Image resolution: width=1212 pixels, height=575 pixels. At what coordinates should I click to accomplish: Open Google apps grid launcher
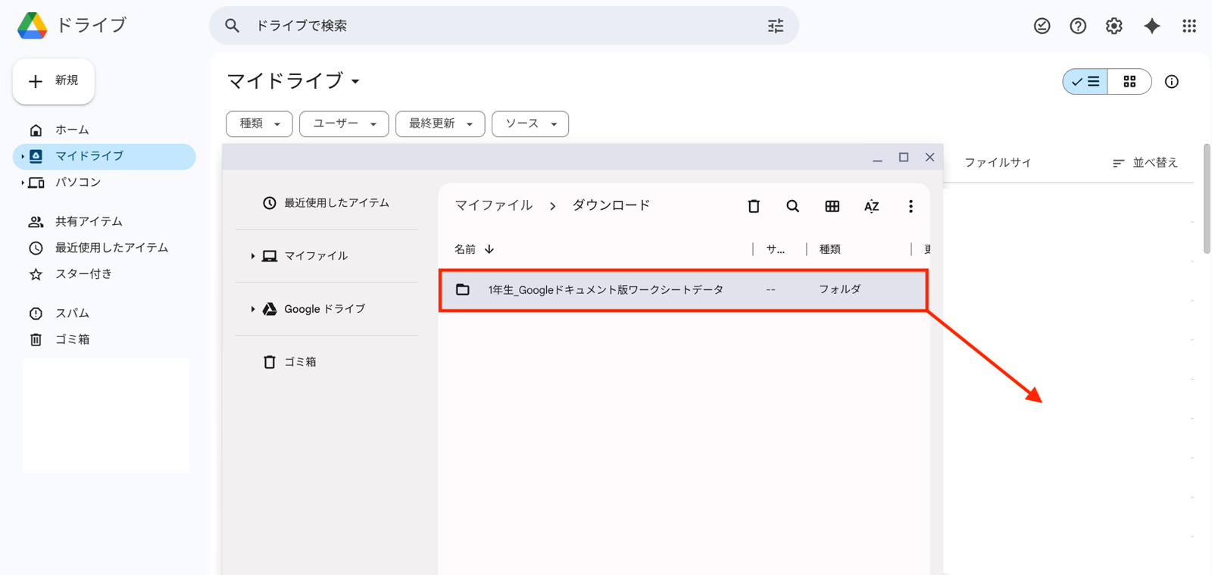1189,26
